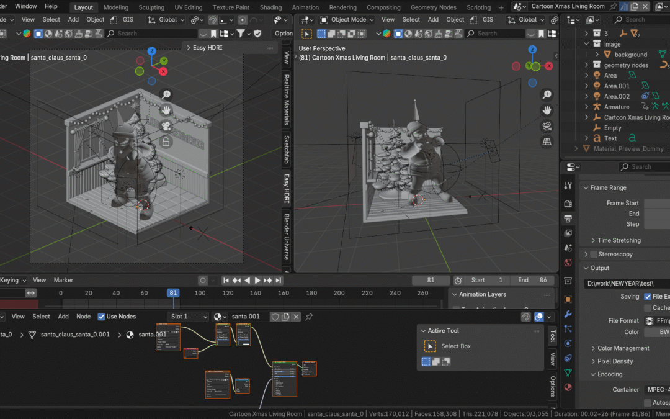Open the Scene properties tab
Screen dimensions: 670x419
tap(568, 248)
